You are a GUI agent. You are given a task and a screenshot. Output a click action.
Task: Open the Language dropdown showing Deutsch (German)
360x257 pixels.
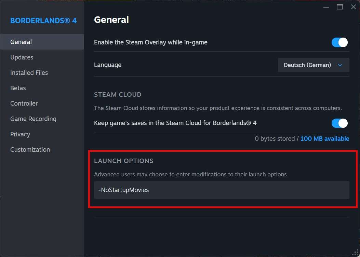coord(314,65)
